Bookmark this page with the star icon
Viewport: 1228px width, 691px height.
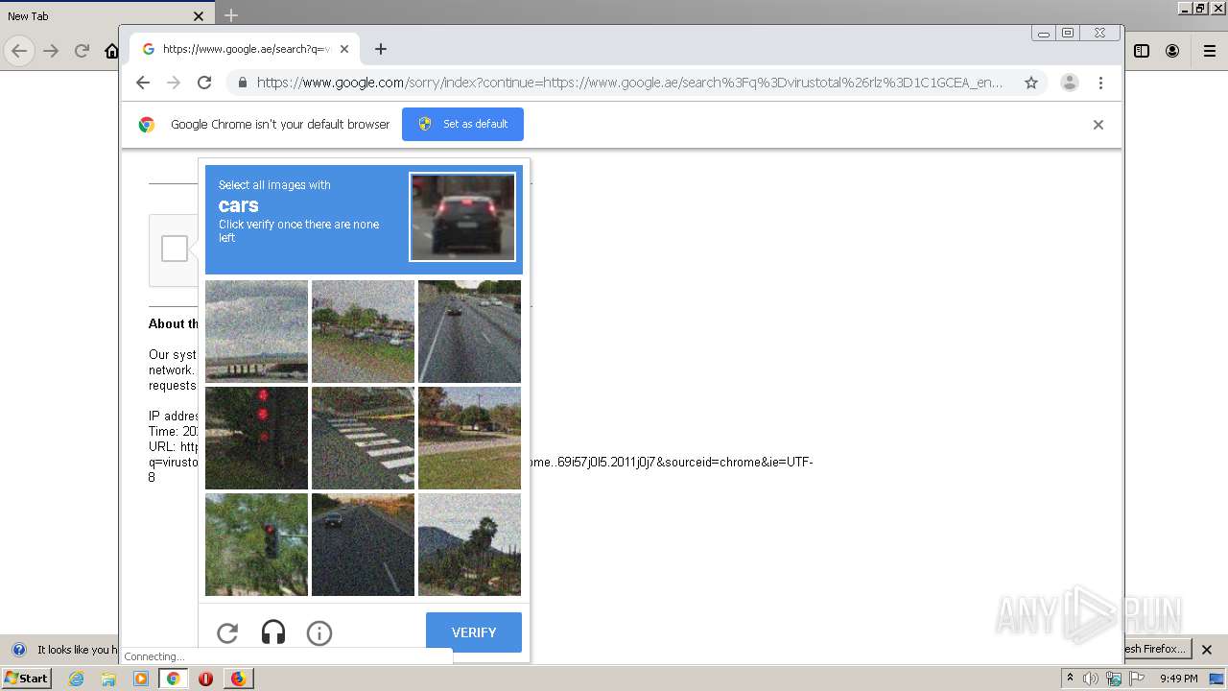[1031, 83]
